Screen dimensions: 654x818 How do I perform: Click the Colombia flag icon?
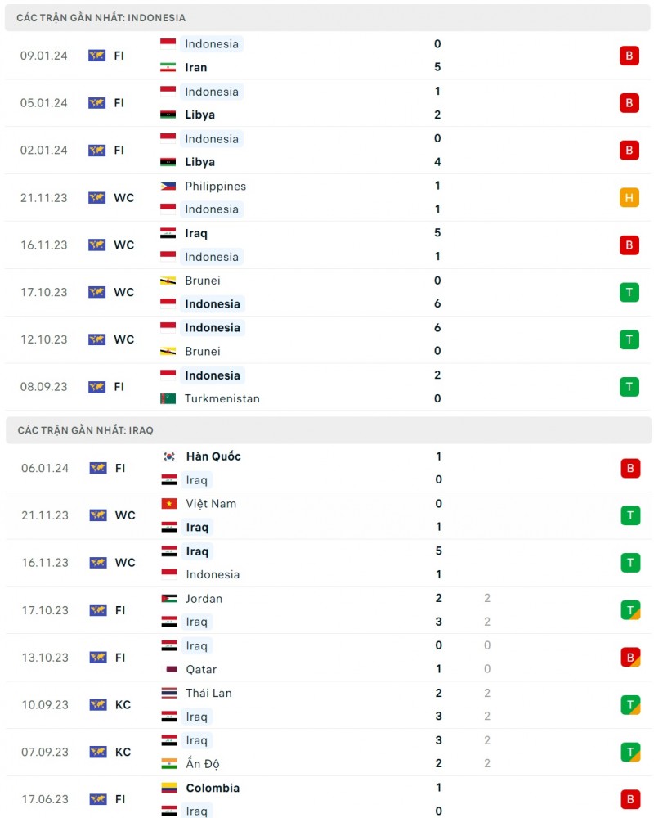[x=169, y=789]
